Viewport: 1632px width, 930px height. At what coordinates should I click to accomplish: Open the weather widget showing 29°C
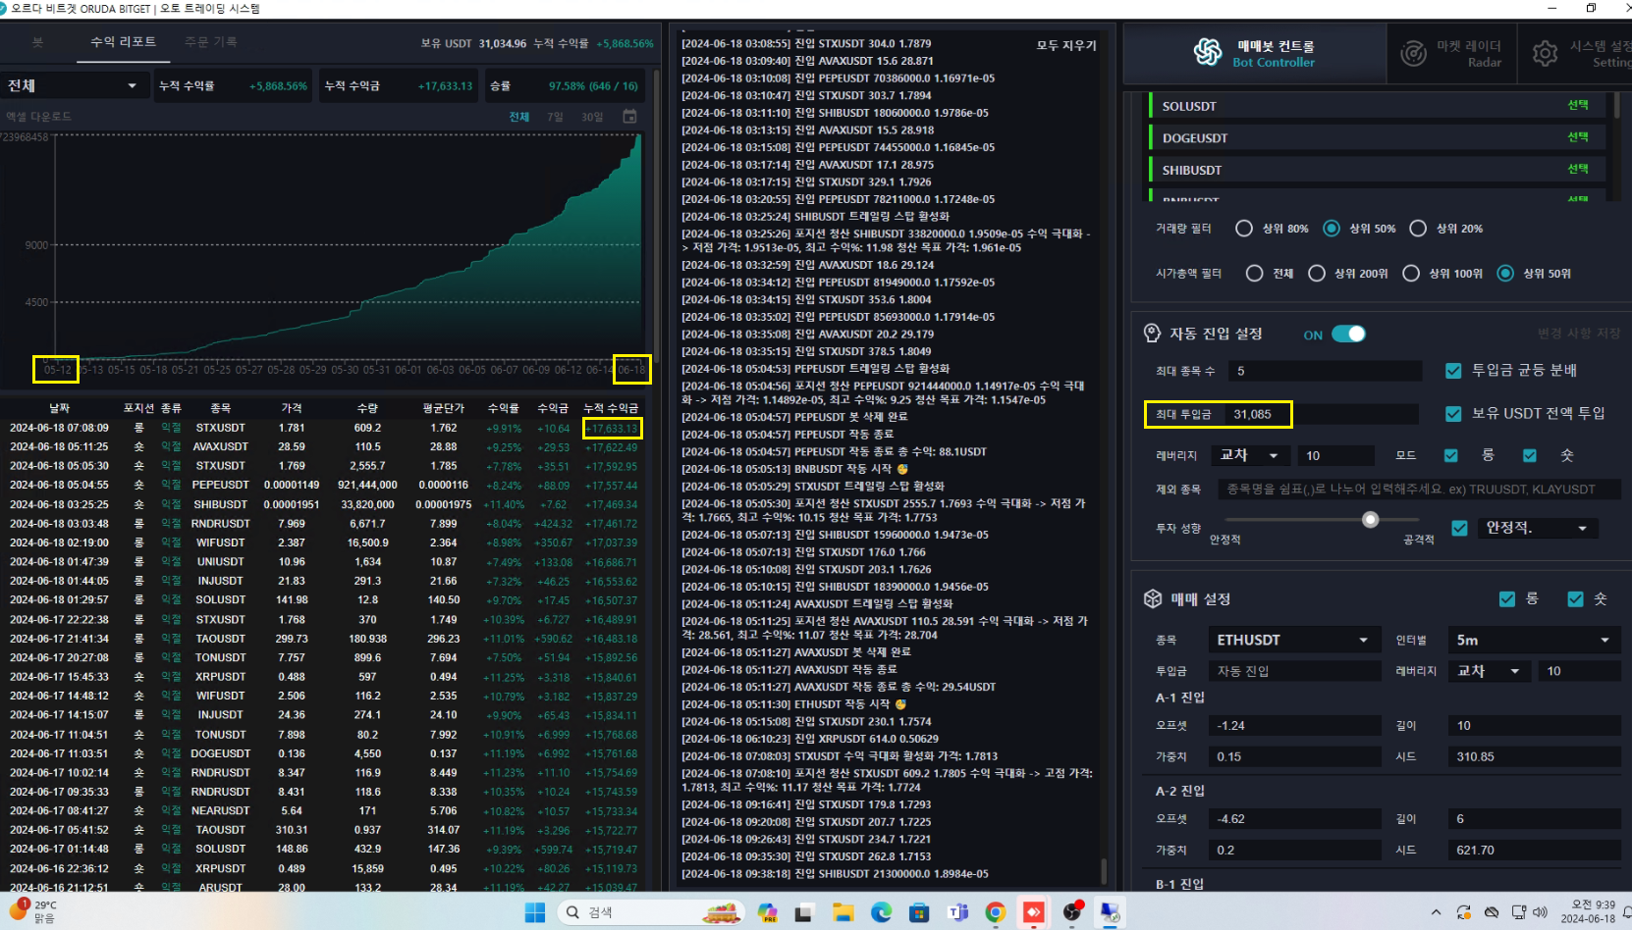pyautogui.click(x=33, y=911)
